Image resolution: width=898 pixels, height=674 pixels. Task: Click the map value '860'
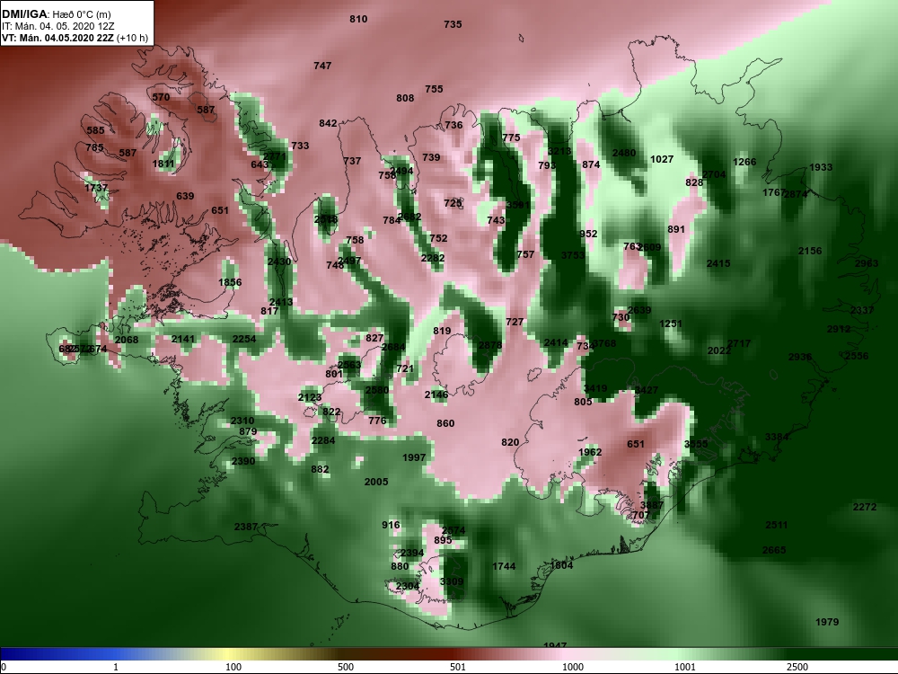445,423
